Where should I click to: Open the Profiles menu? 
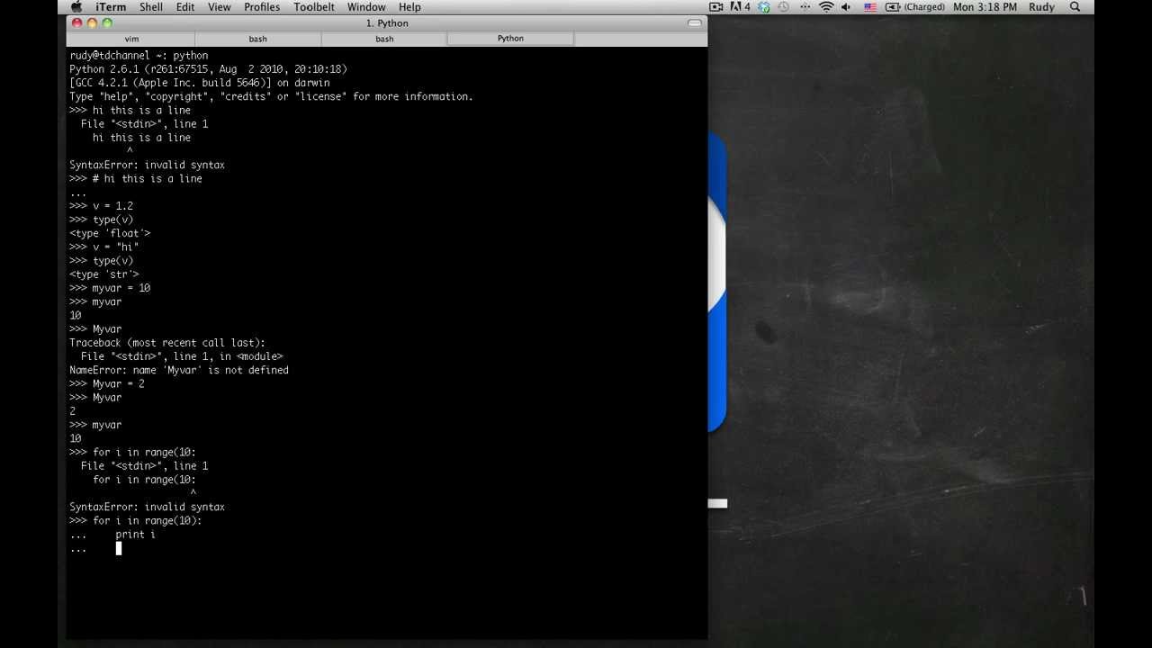pos(262,7)
